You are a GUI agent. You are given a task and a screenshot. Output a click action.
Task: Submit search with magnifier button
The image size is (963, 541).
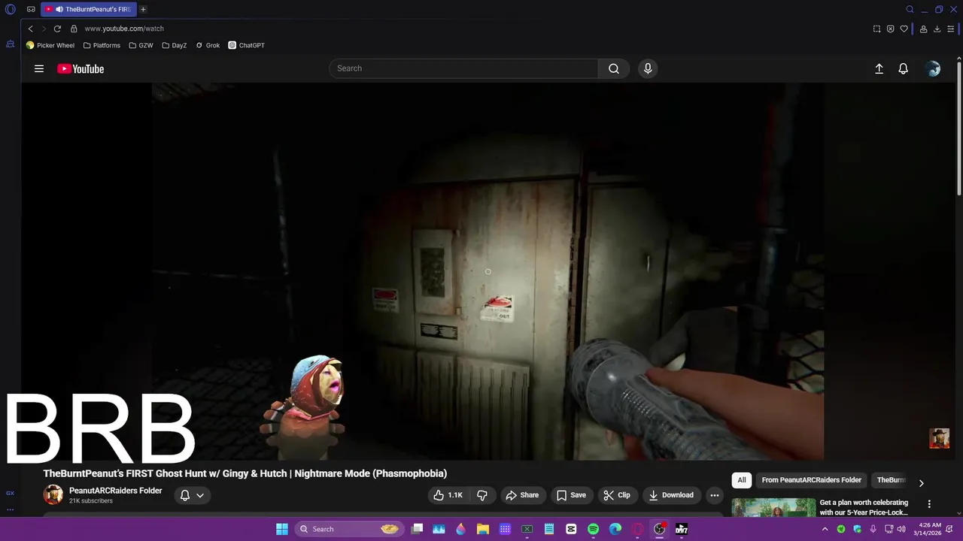(614, 68)
